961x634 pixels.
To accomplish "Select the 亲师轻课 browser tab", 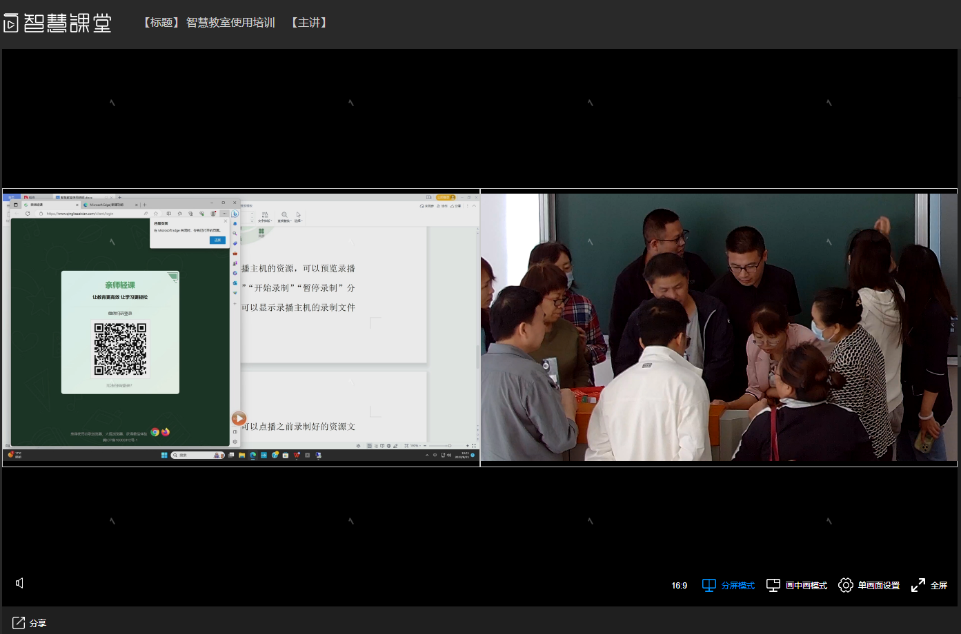I will [x=48, y=205].
